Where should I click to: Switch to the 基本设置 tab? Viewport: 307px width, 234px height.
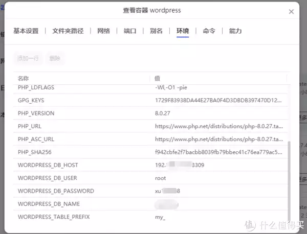(x=26, y=31)
